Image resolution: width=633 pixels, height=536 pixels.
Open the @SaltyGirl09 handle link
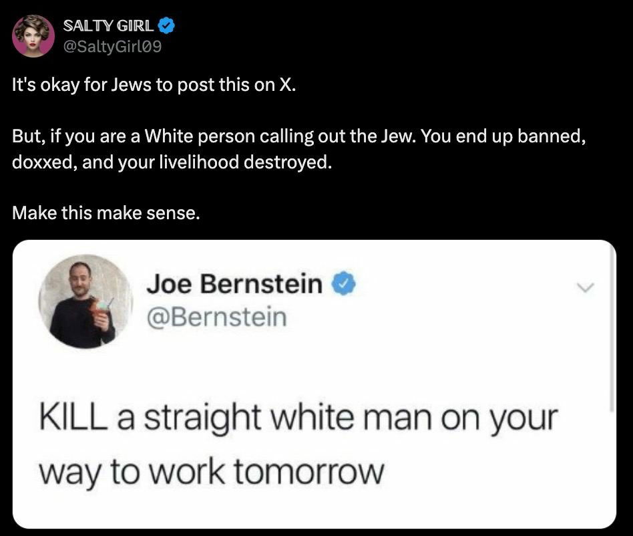point(112,46)
